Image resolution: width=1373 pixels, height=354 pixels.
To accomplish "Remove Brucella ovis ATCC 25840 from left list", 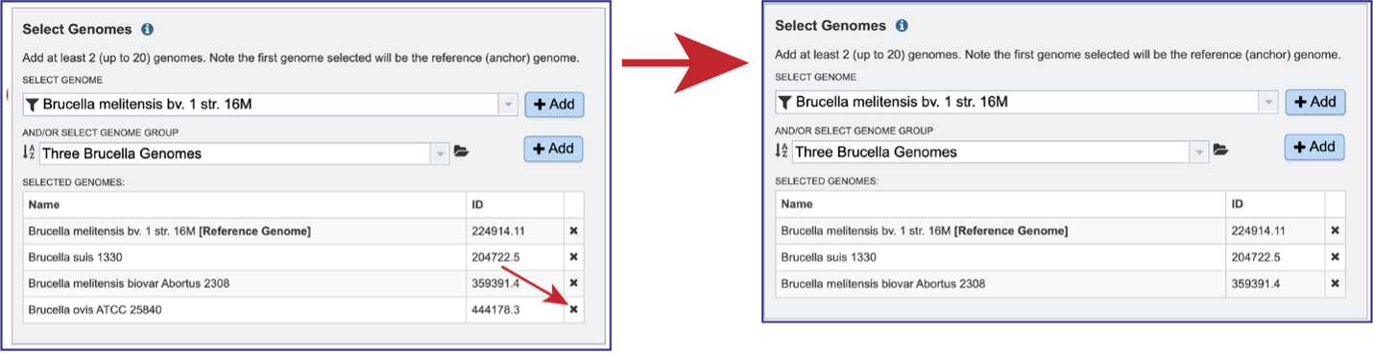I will [x=573, y=309].
